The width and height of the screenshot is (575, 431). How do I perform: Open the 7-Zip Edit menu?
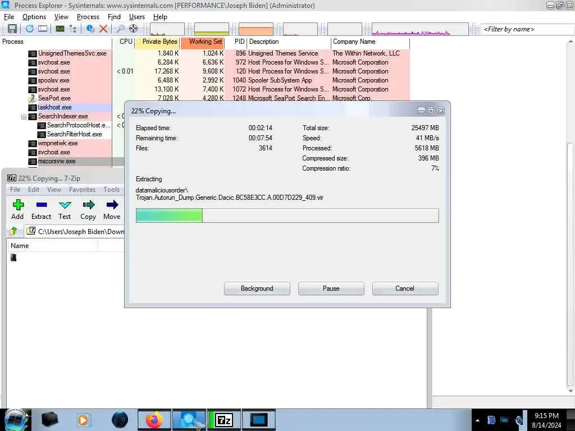pyautogui.click(x=33, y=190)
